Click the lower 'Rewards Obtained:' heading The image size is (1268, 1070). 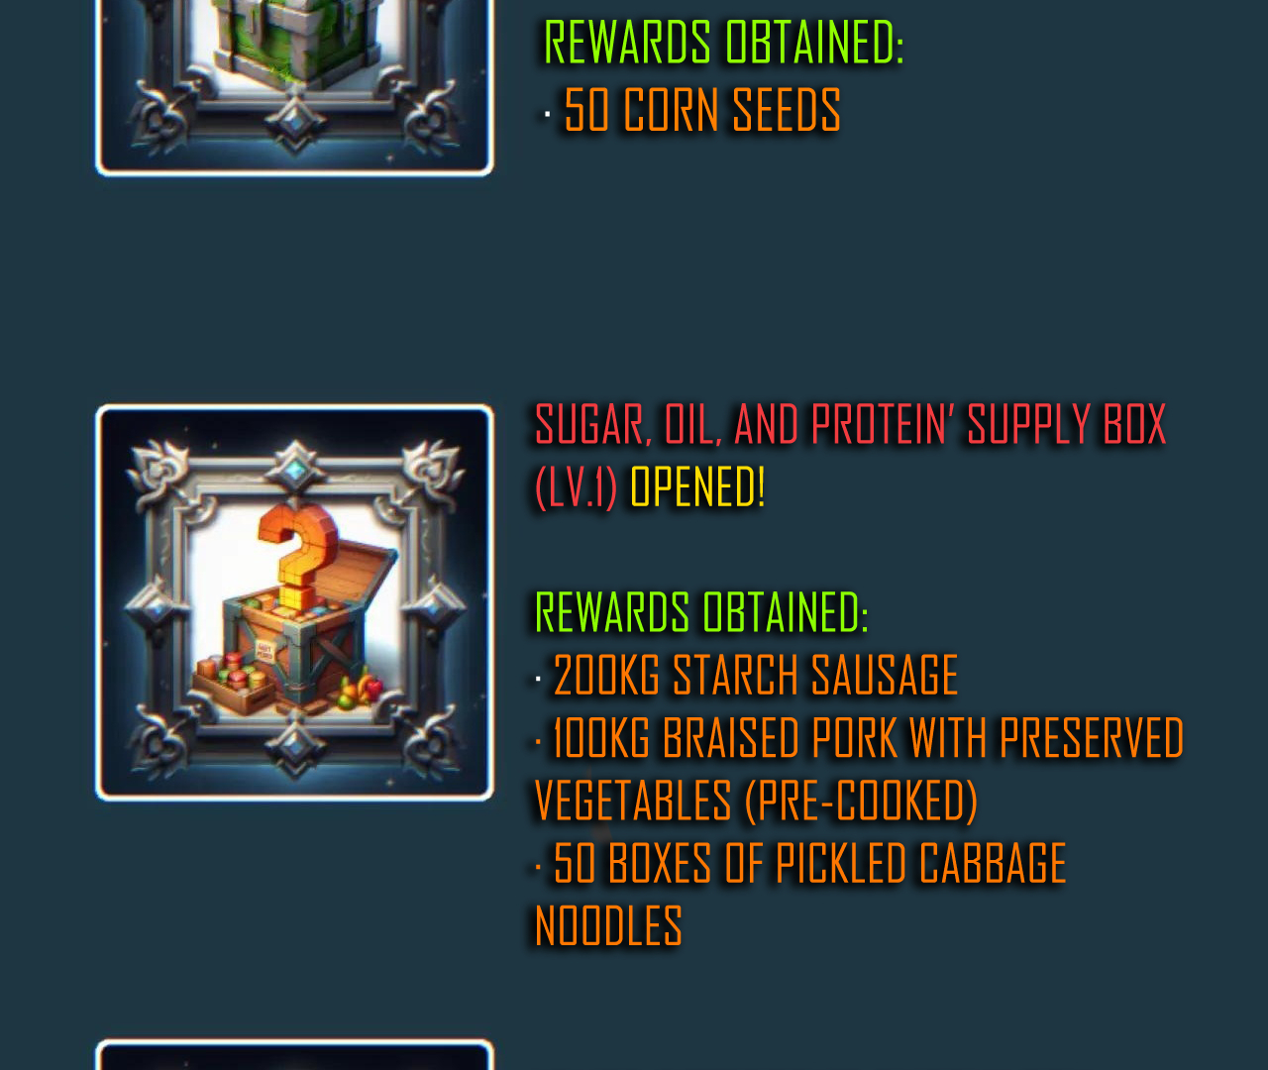[x=701, y=612]
